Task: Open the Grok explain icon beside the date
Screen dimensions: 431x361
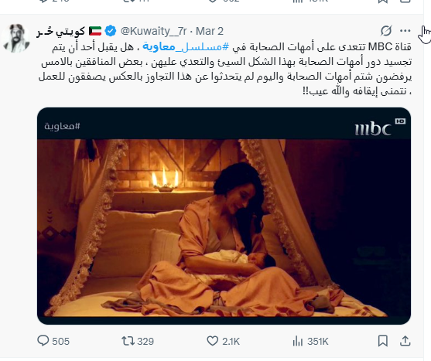Action: click(386, 31)
